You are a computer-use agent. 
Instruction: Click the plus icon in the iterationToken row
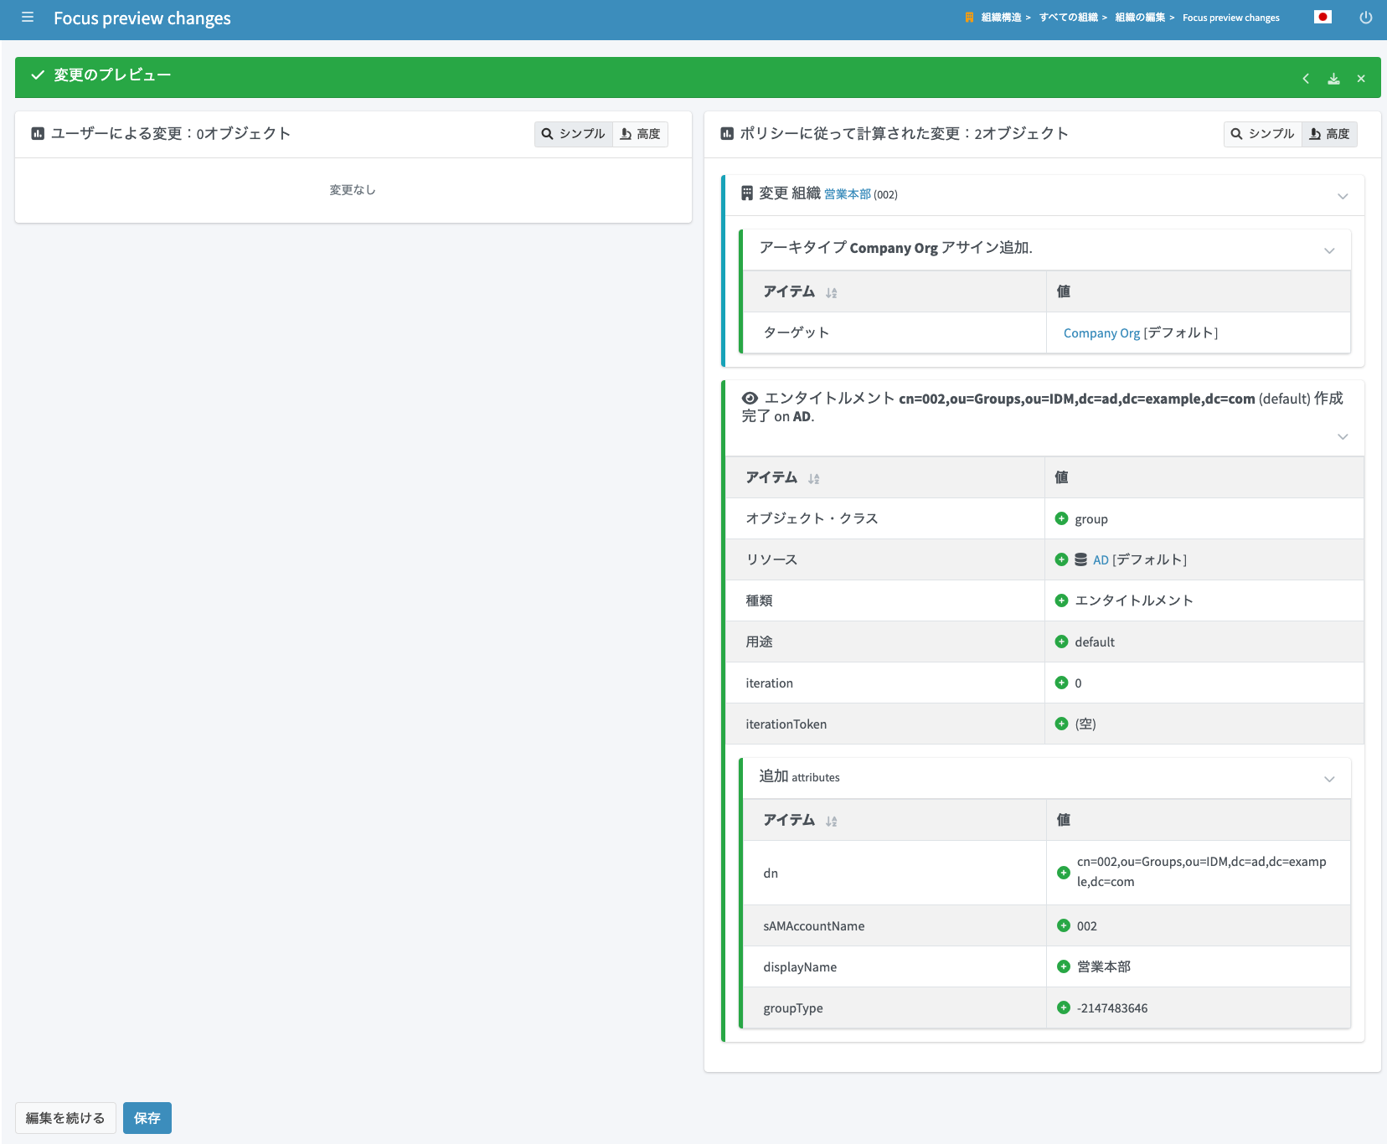(x=1061, y=724)
